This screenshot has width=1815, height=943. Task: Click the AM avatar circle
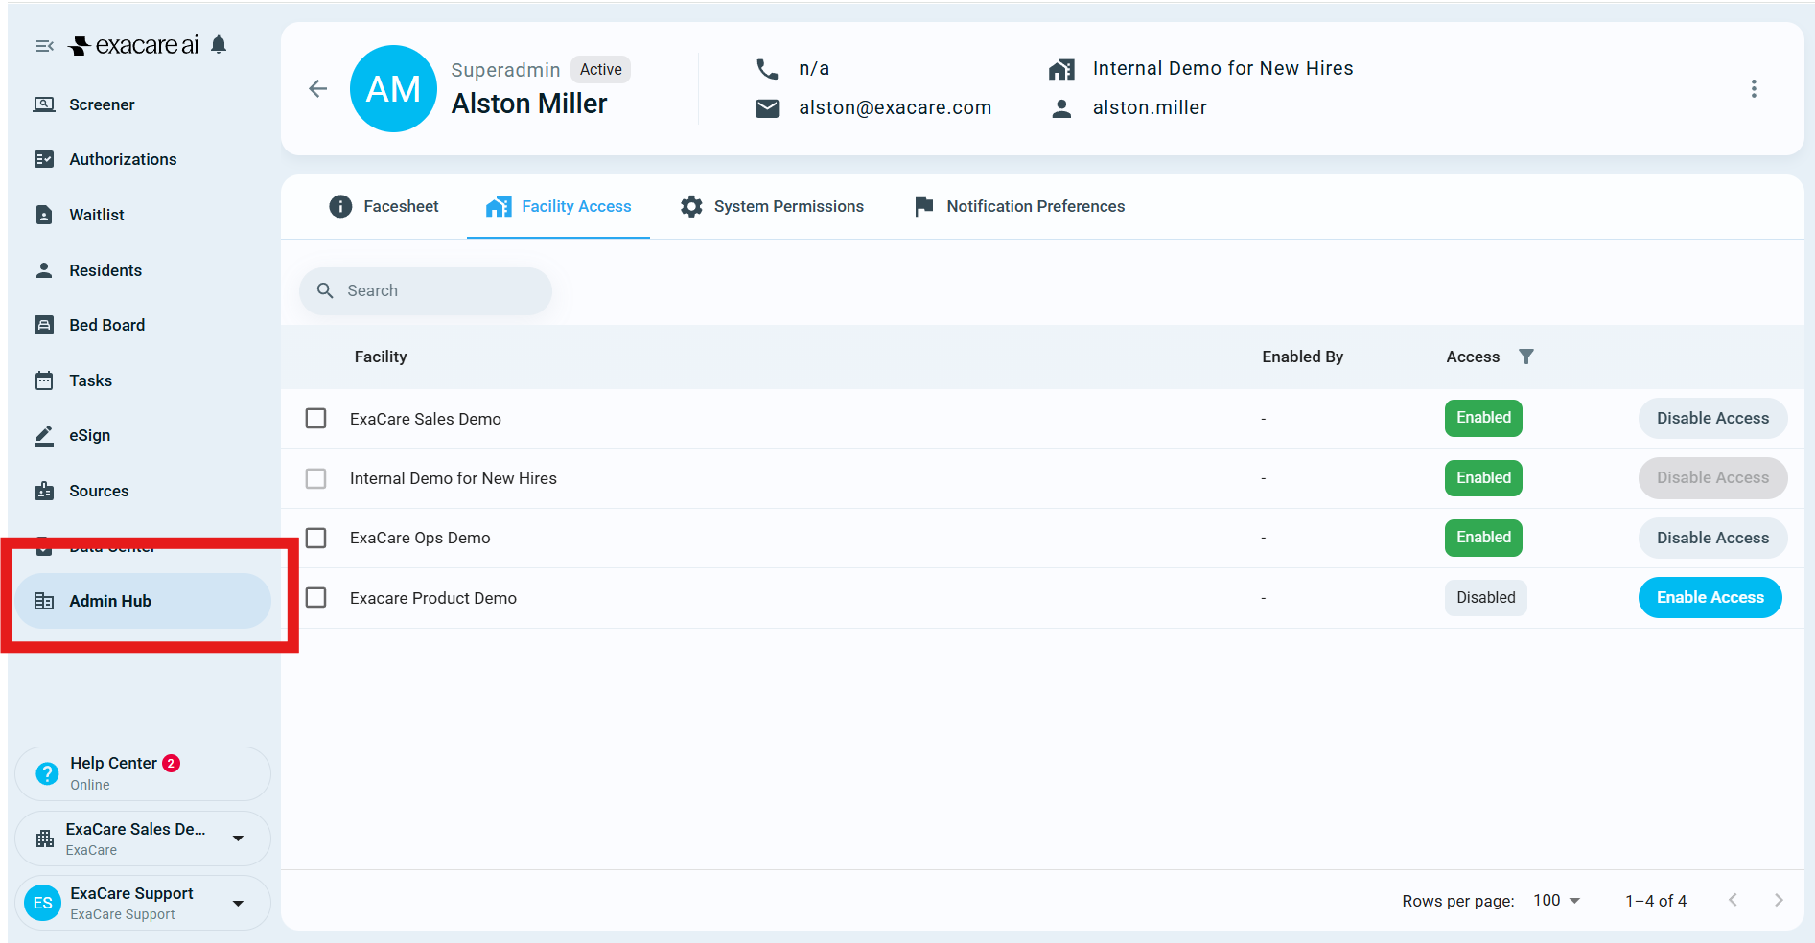pos(393,89)
